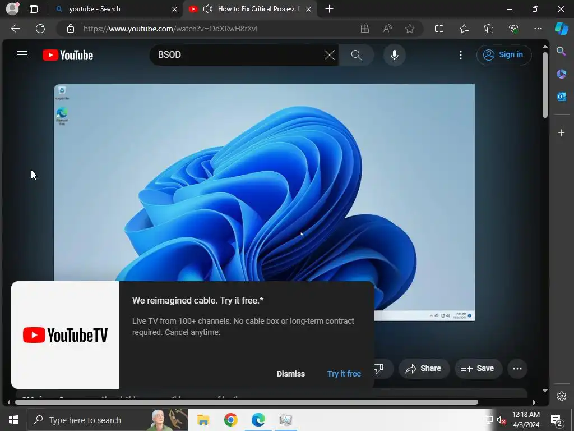Open more actions ellipsis beside Save
This screenshot has height=431, width=574.
517,369
